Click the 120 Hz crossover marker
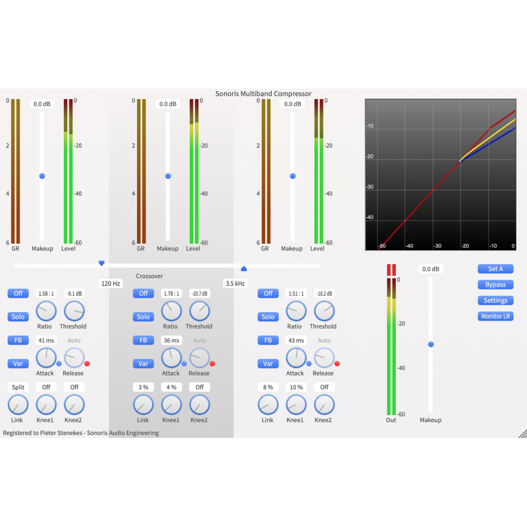Viewport: 527px width, 527px height. pyautogui.click(x=101, y=263)
